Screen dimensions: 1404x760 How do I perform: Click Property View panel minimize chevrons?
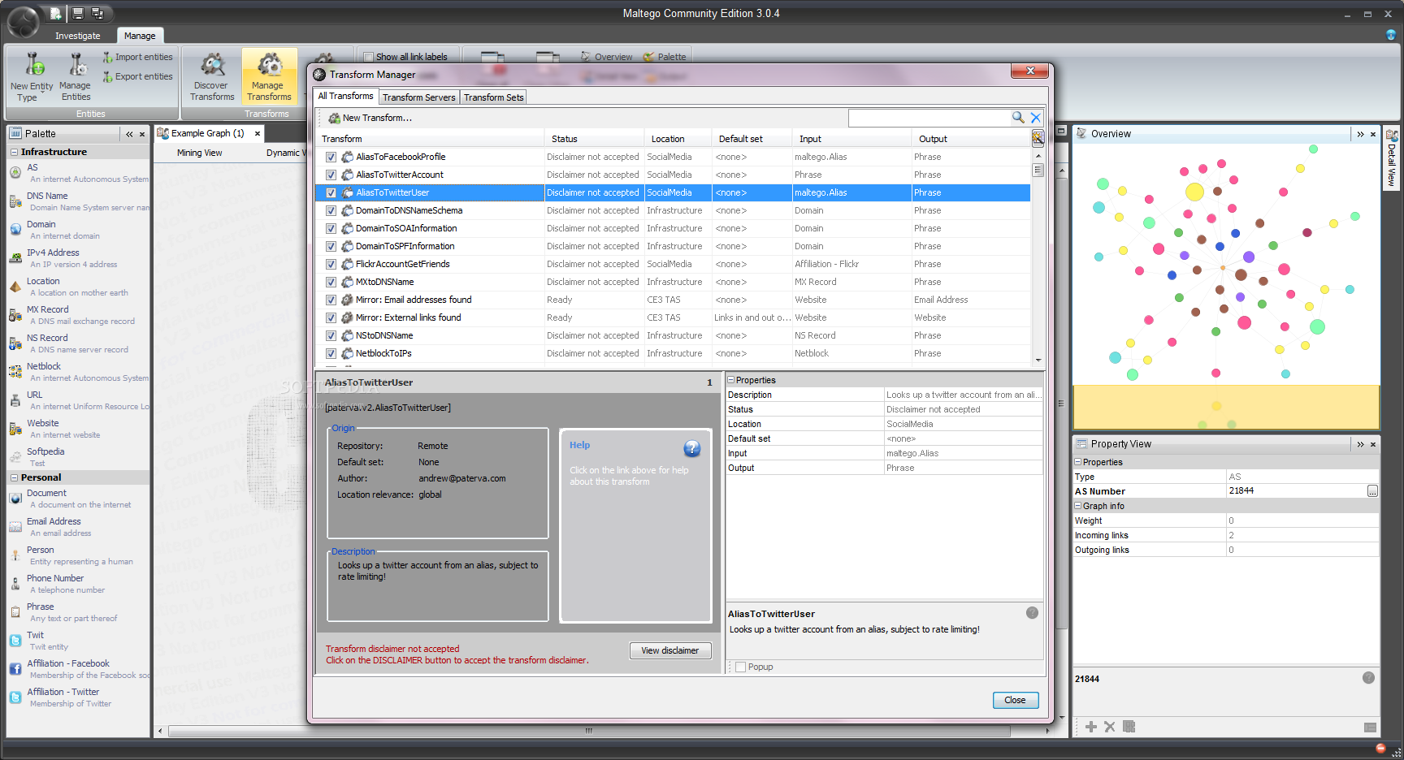[x=1360, y=444]
